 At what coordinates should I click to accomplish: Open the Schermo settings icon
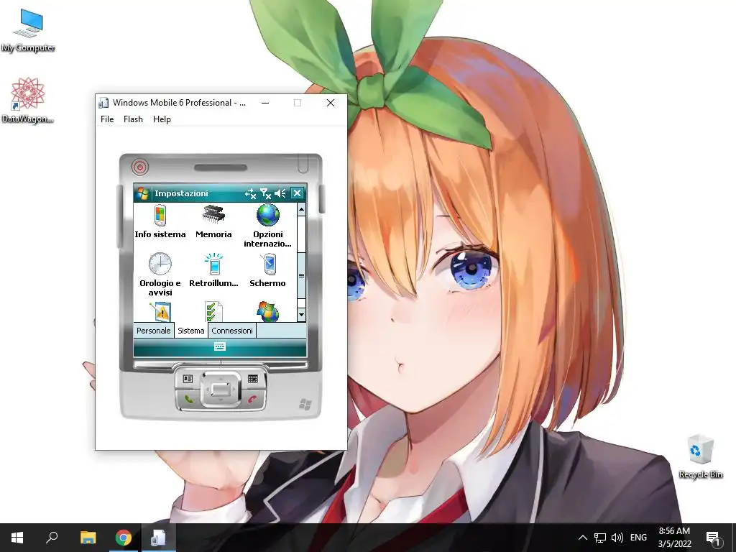[267, 270]
